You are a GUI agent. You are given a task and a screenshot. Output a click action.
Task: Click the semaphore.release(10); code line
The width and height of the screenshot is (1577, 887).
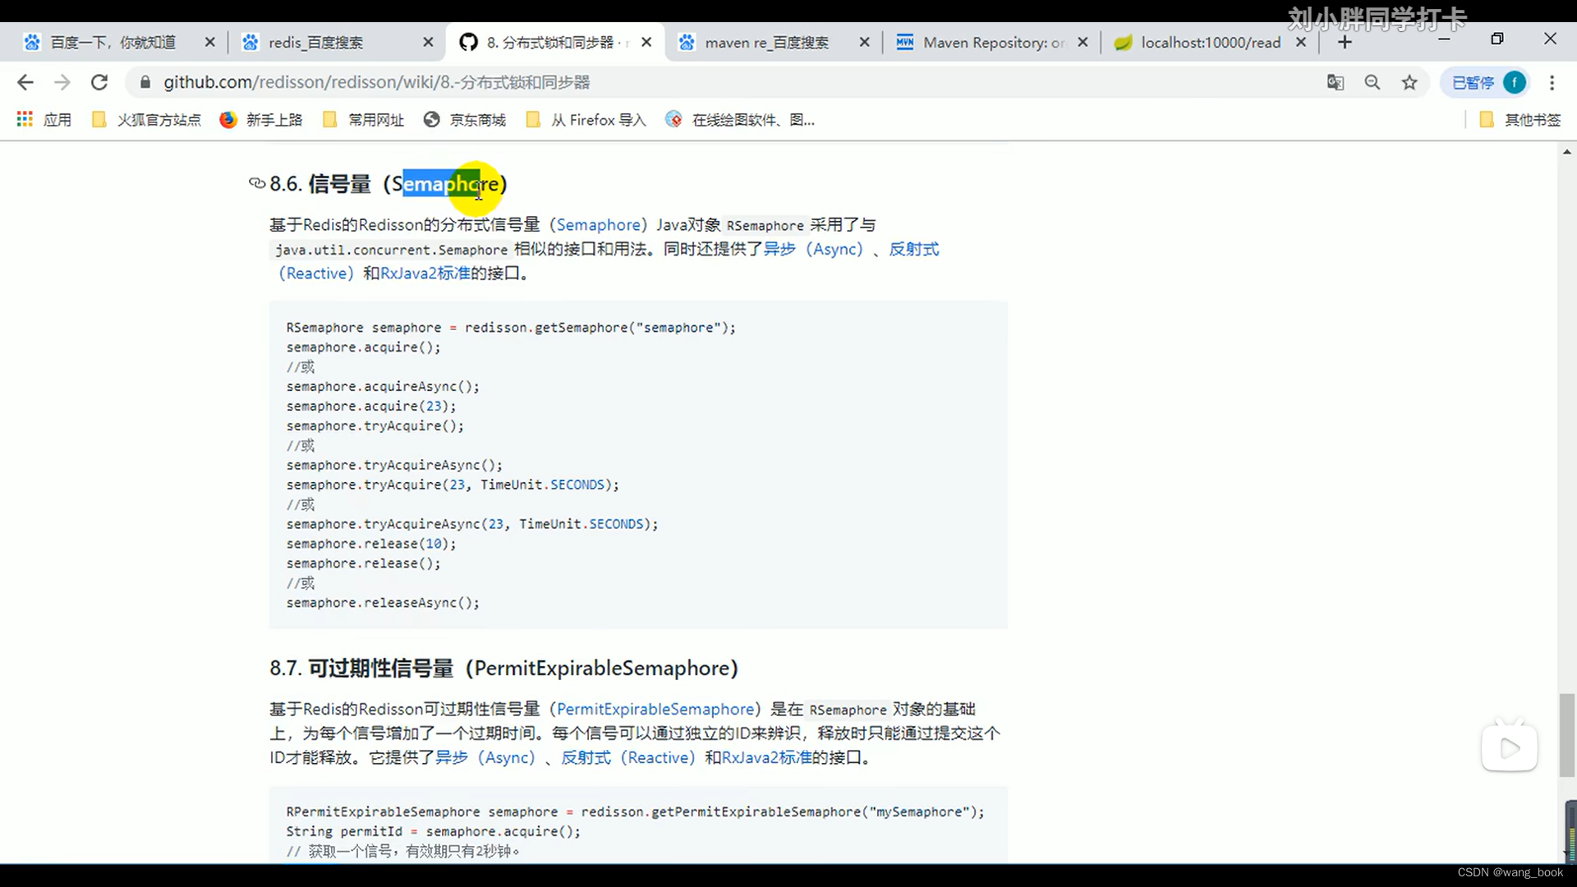[371, 544]
